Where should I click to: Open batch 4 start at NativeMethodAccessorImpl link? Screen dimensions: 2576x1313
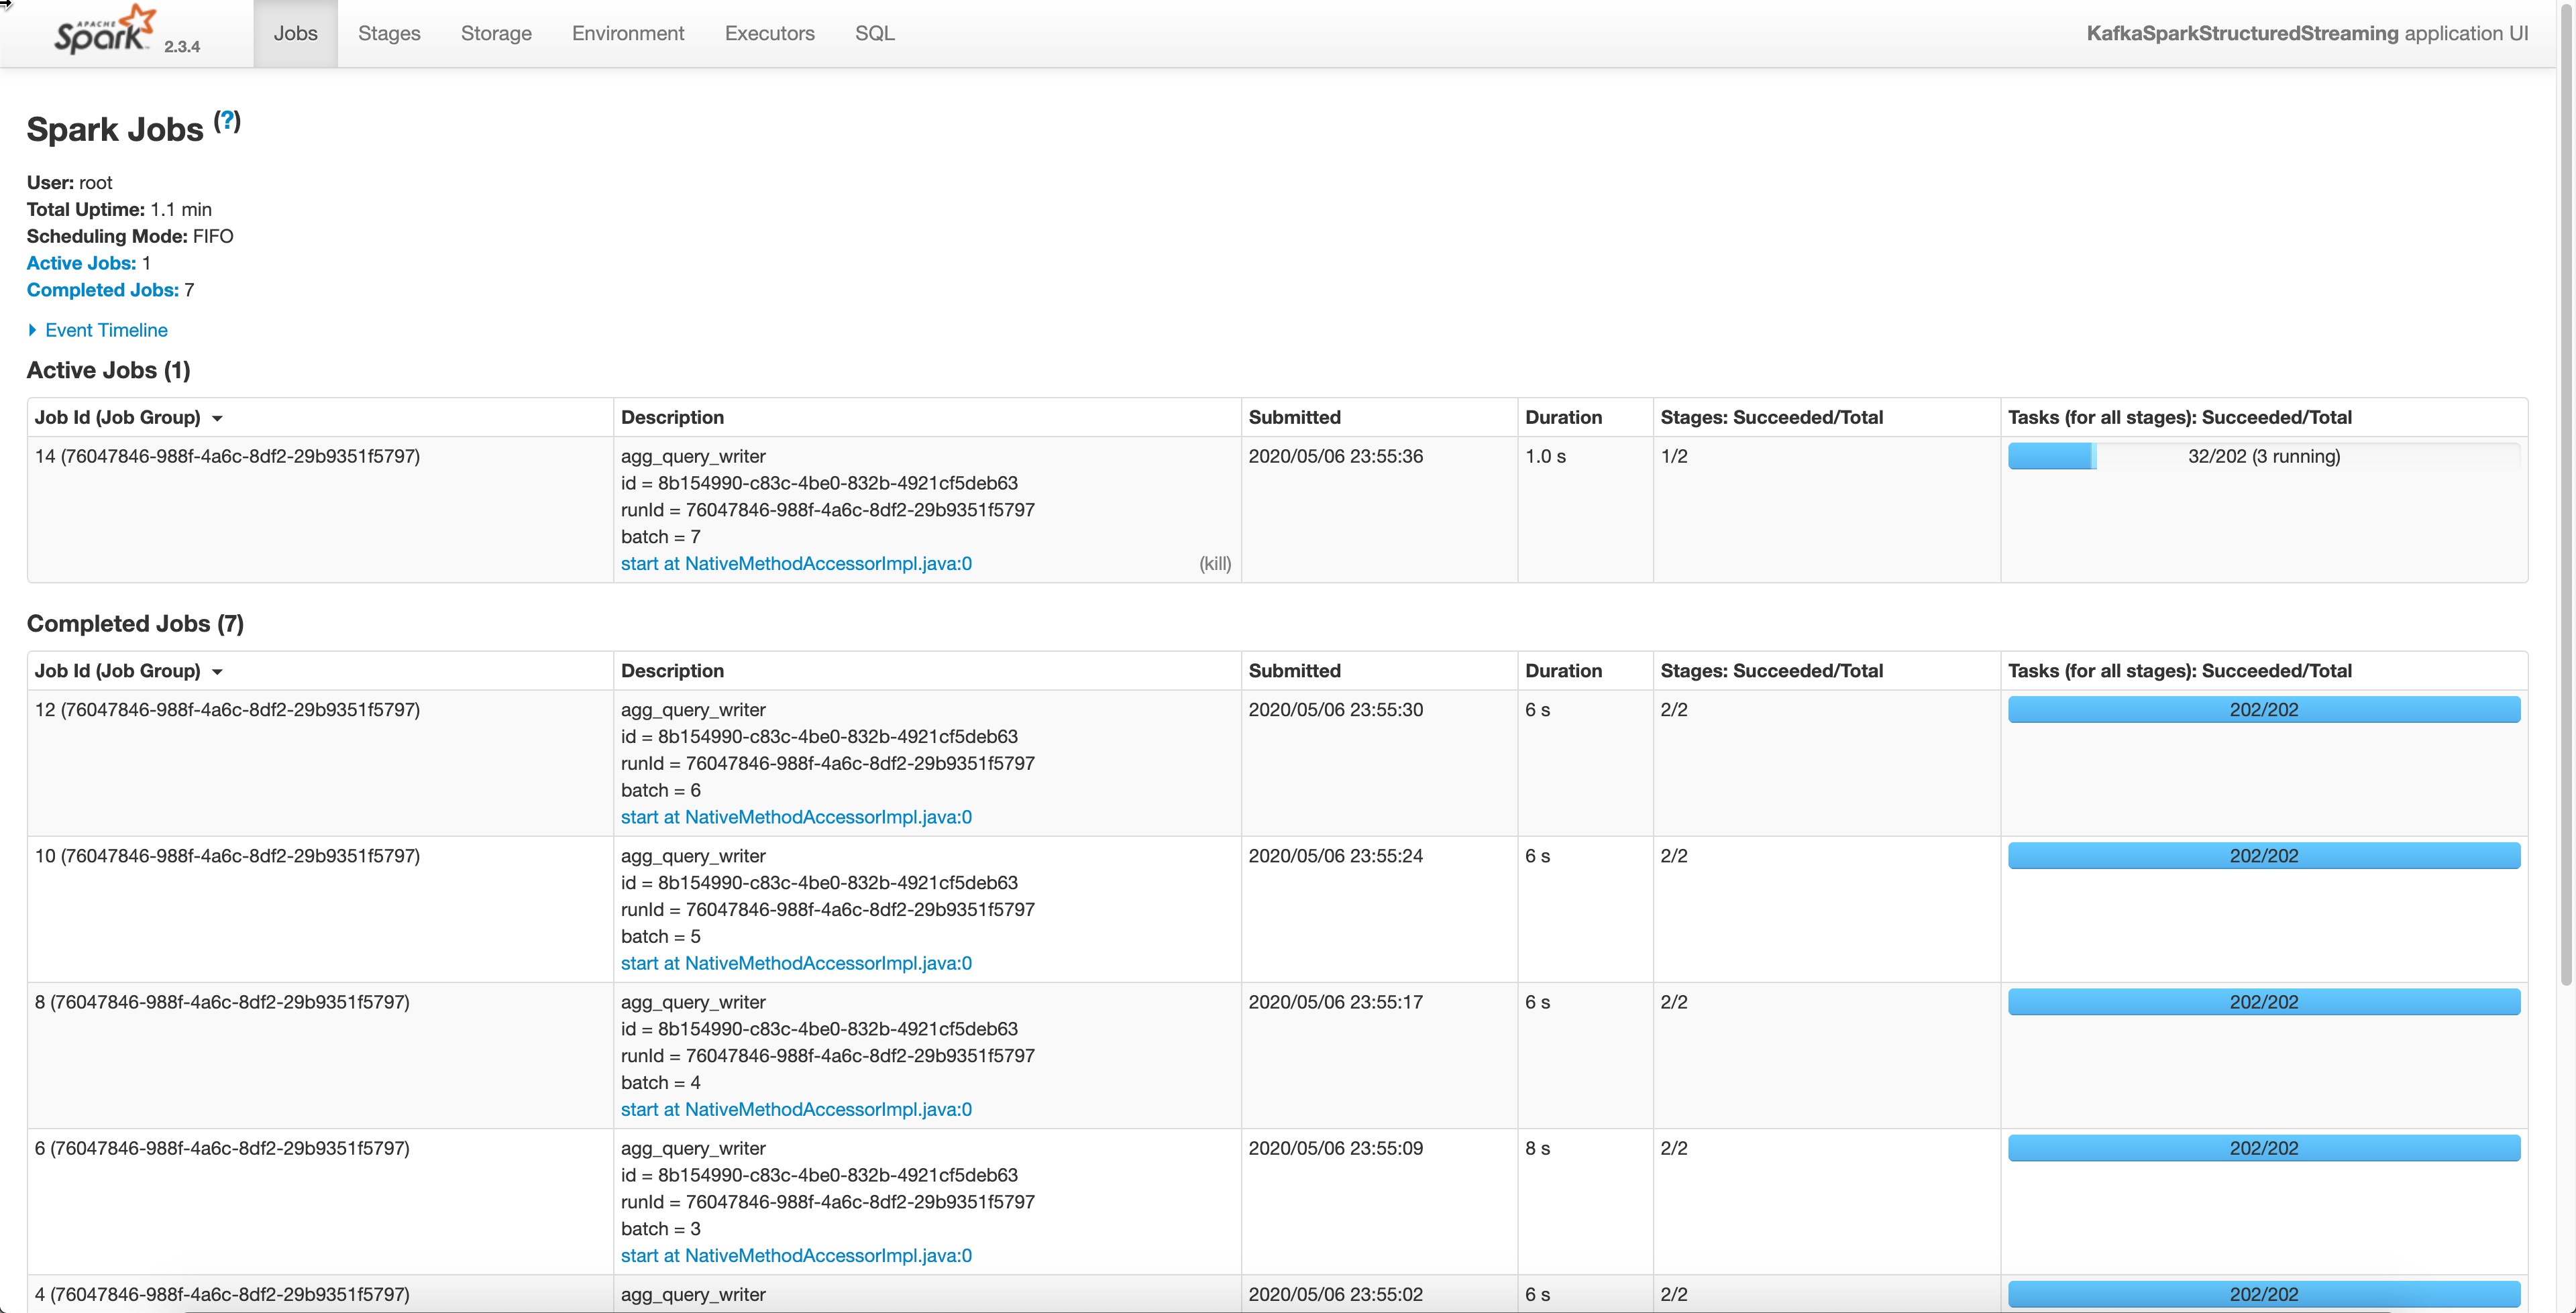(796, 1109)
